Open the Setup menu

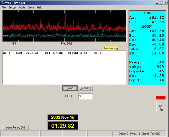[x=12, y=7]
